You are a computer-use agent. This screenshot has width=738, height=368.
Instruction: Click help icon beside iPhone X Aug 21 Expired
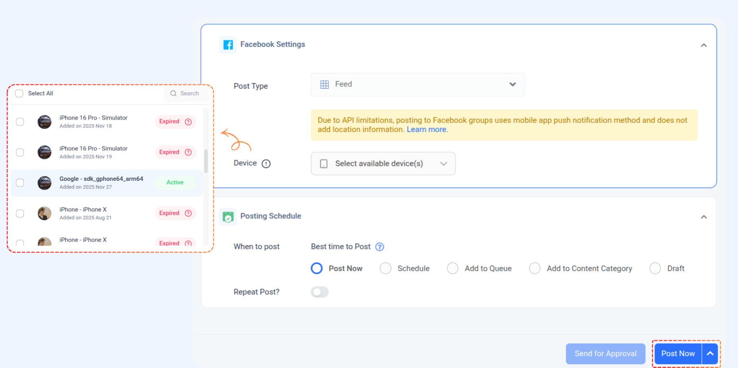point(188,213)
